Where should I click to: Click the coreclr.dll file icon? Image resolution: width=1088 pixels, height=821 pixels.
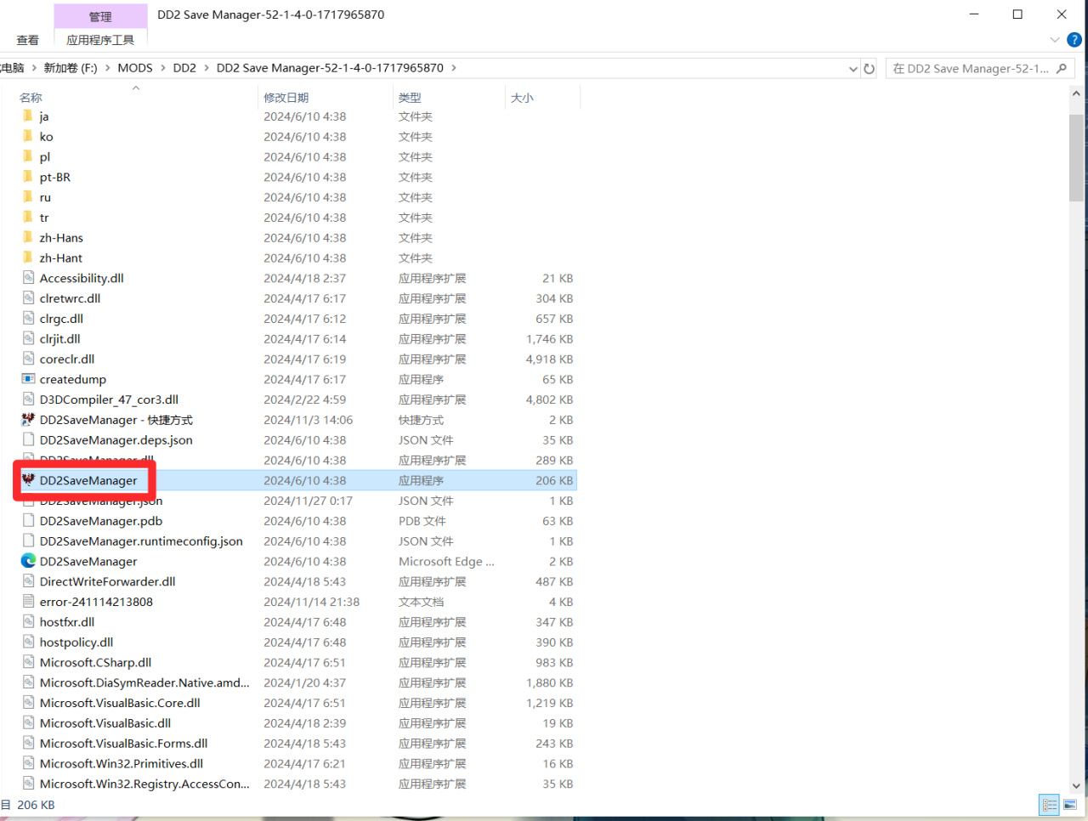pyautogui.click(x=28, y=359)
